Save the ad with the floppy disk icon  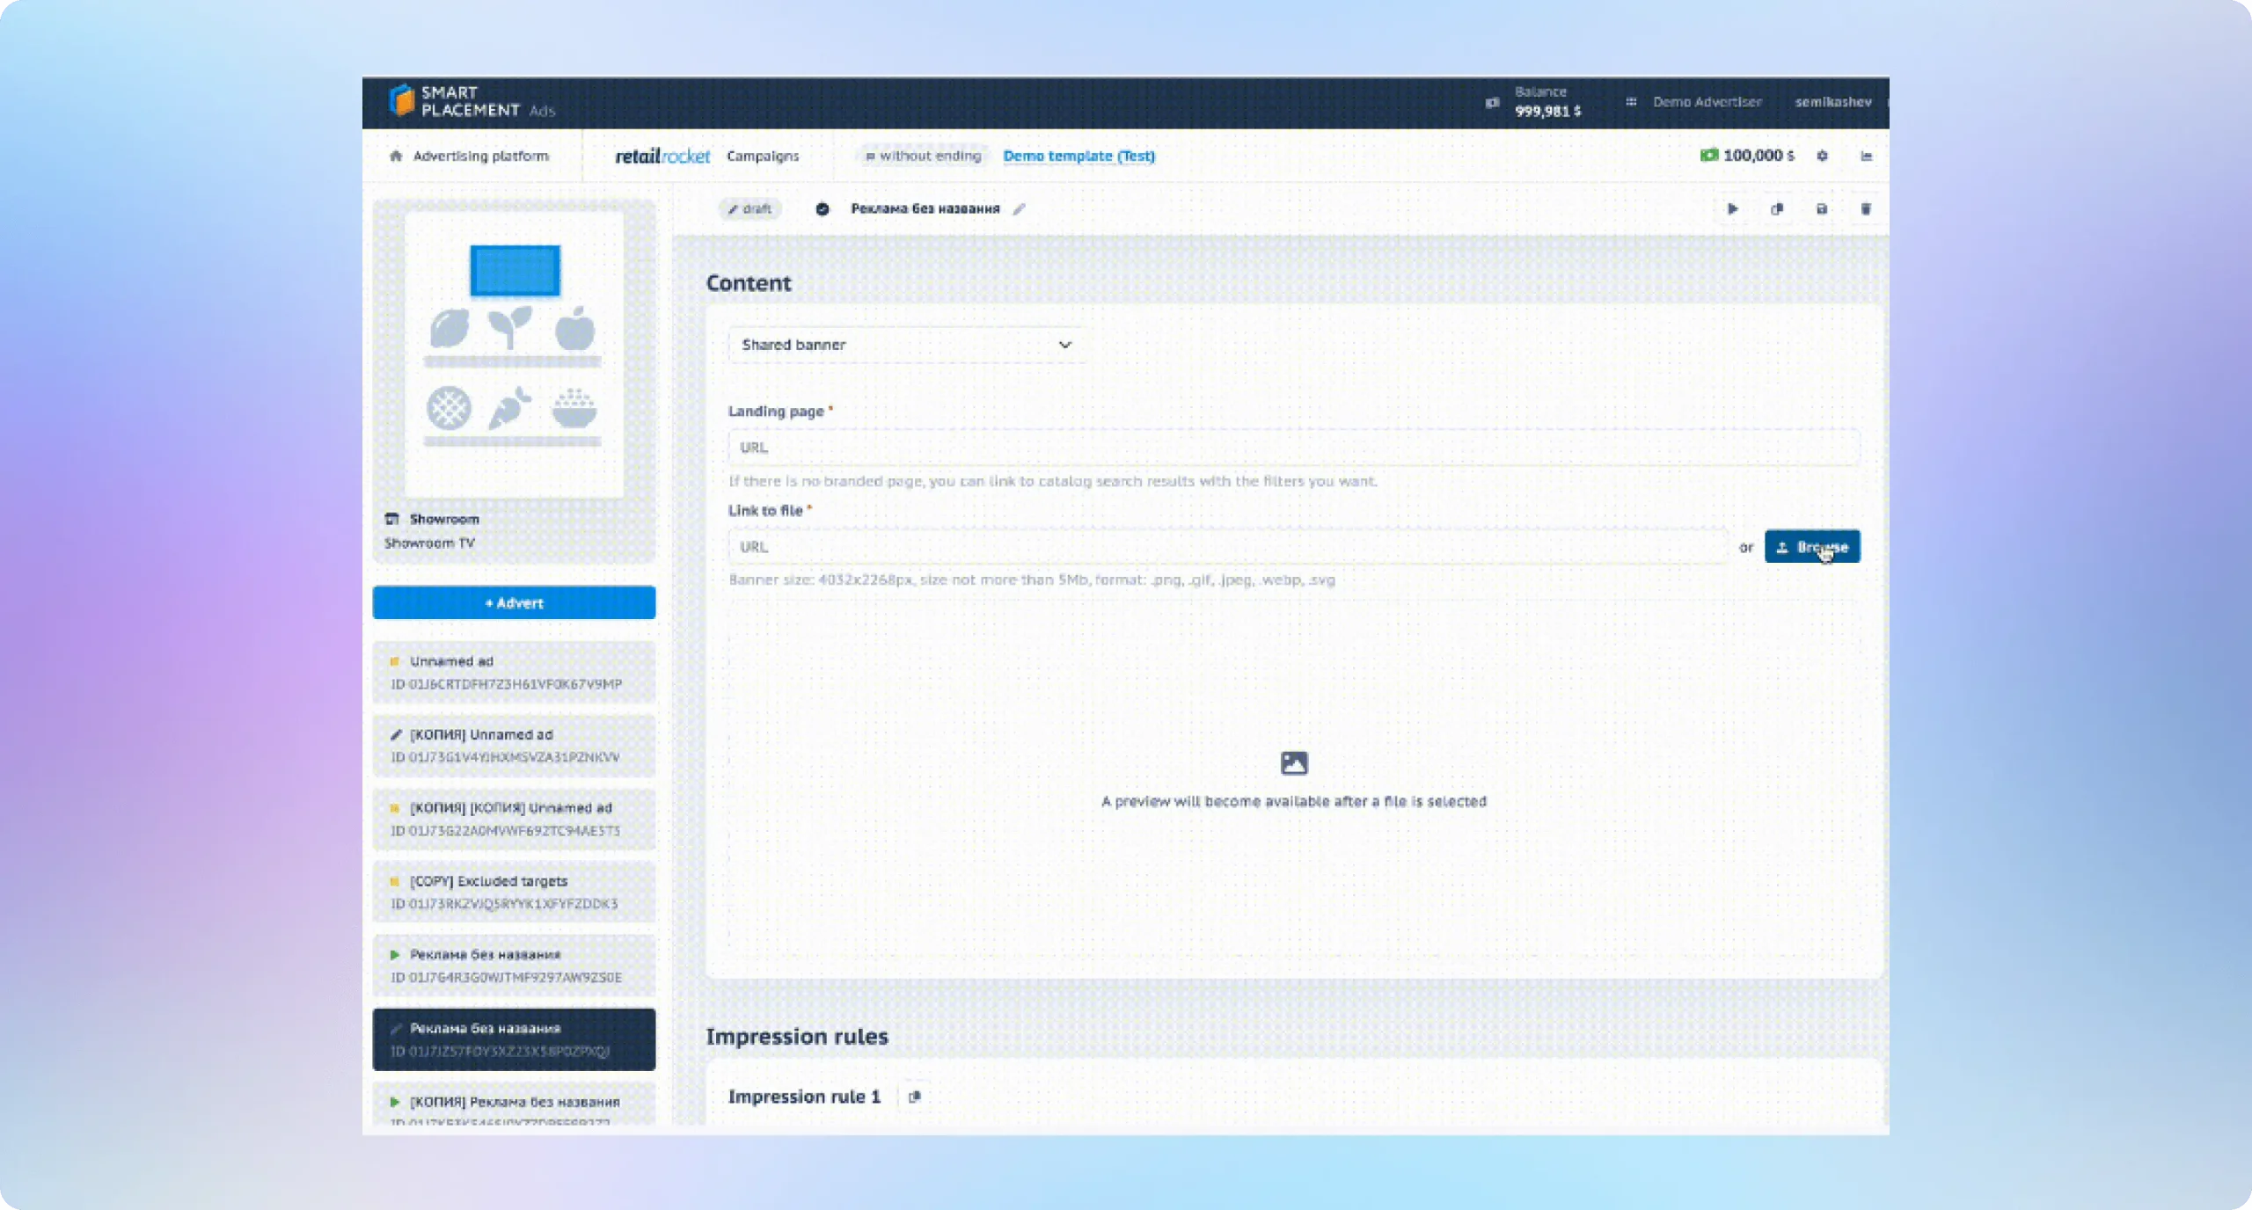(1822, 208)
